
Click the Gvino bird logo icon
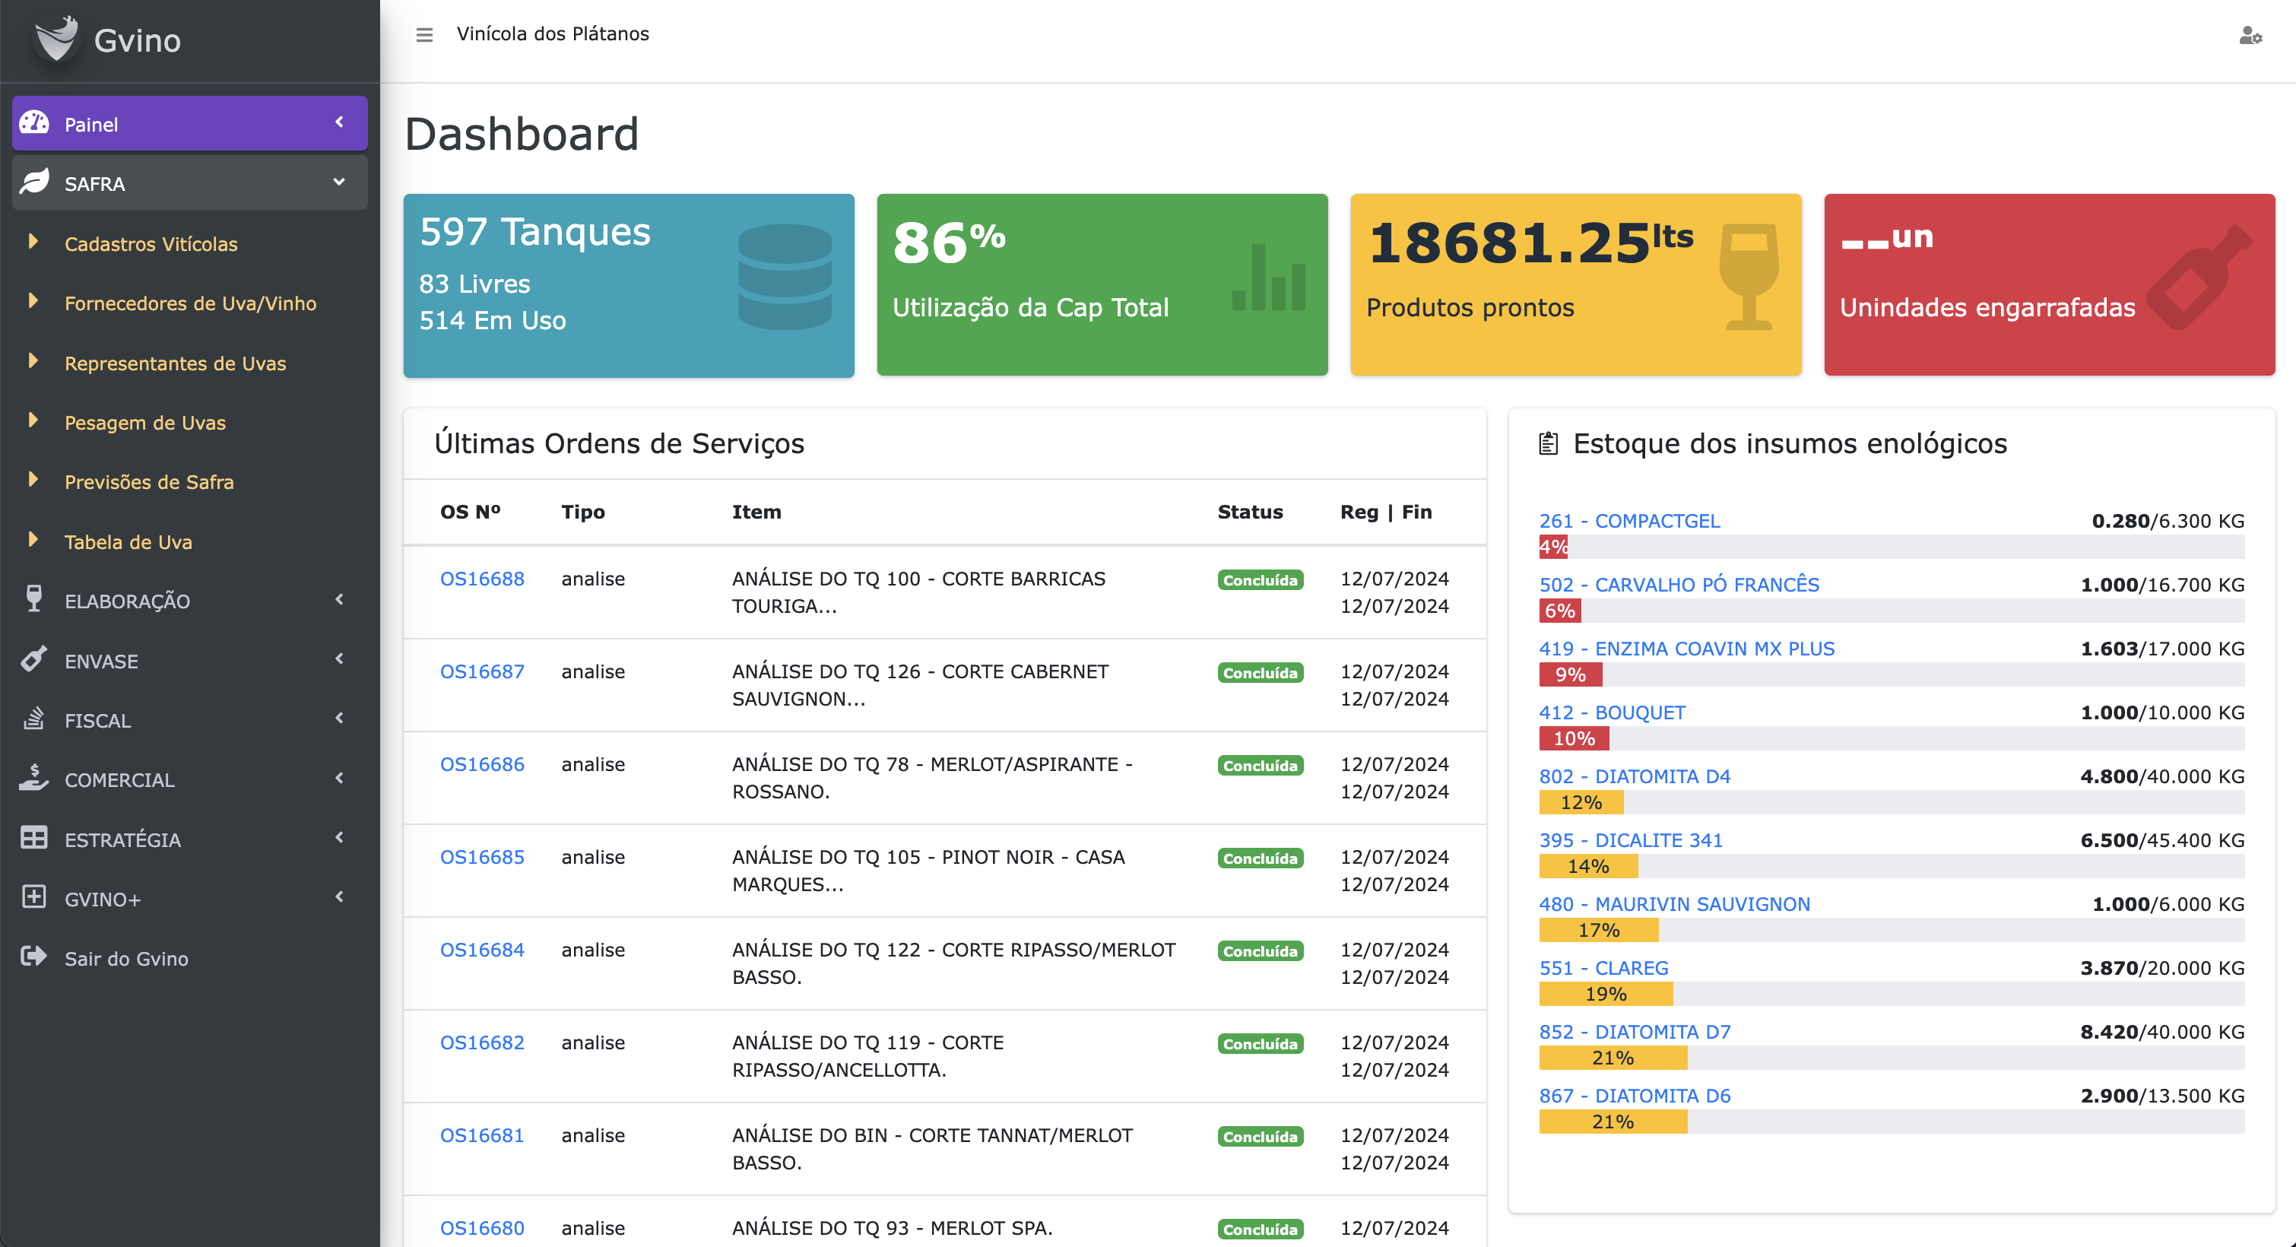[x=57, y=38]
